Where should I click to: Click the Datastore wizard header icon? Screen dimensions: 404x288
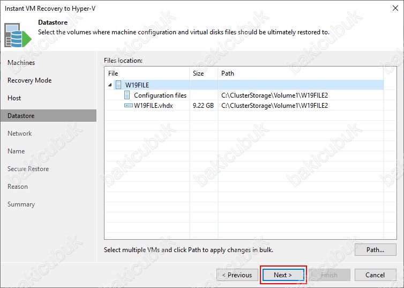coord(18,35)
